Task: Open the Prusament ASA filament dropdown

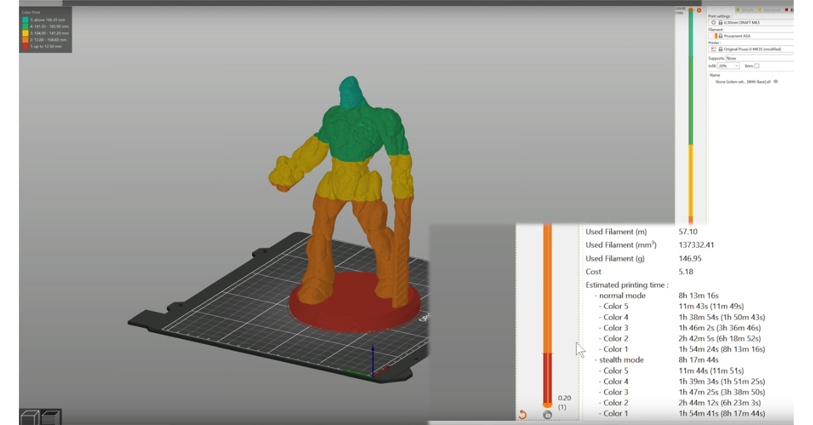Action: tap(751, 36)
